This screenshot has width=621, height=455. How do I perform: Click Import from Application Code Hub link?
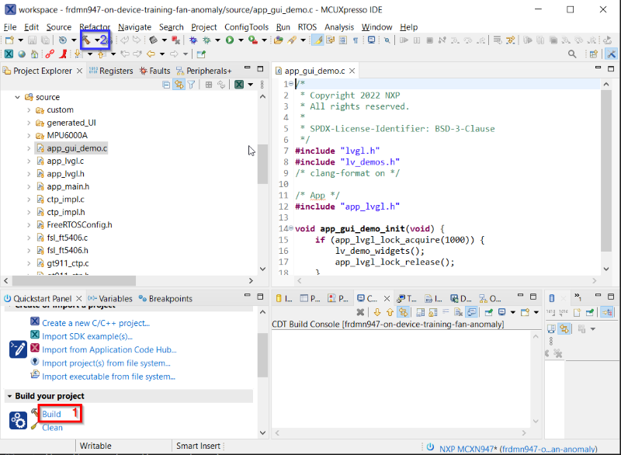coord(109,349)
